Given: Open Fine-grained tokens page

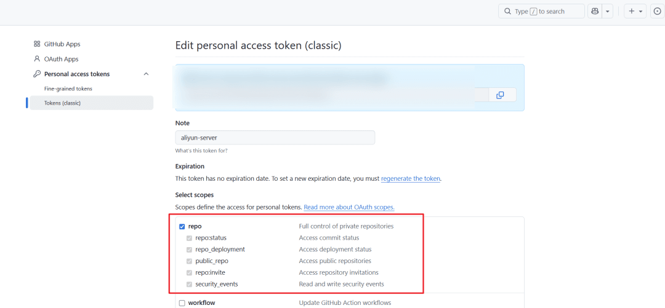Looking at the screenshot, I should (68, 89).
